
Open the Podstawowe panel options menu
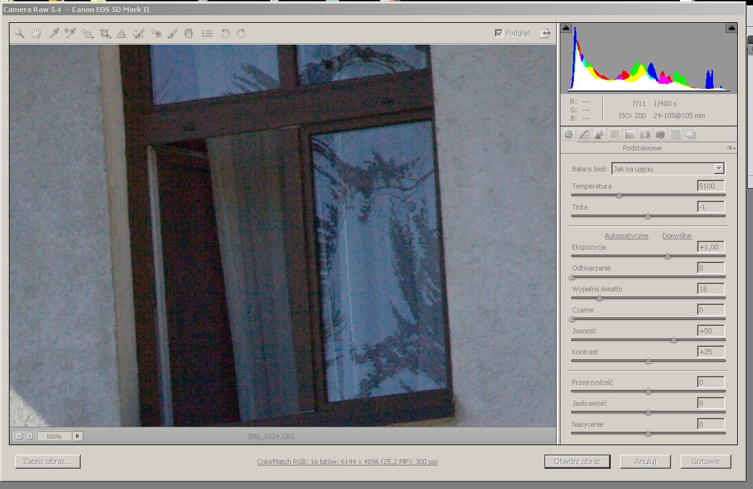click(731, 148)
